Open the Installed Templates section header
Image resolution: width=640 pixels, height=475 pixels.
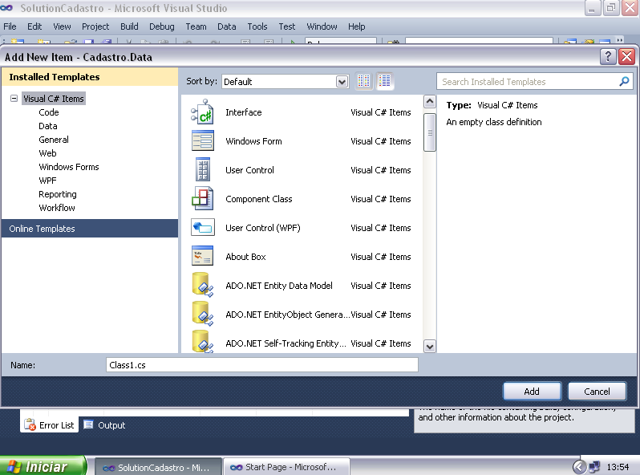90,77
